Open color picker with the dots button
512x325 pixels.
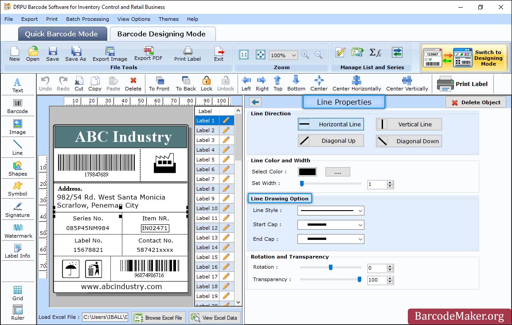coord(338,172)
